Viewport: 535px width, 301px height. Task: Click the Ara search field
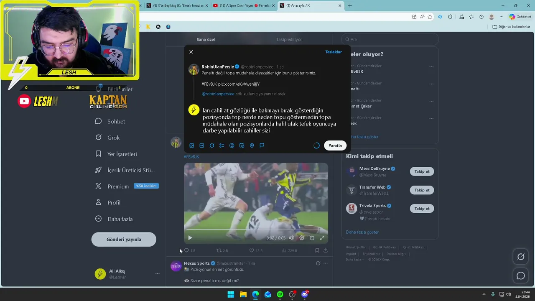pos(390,39)
